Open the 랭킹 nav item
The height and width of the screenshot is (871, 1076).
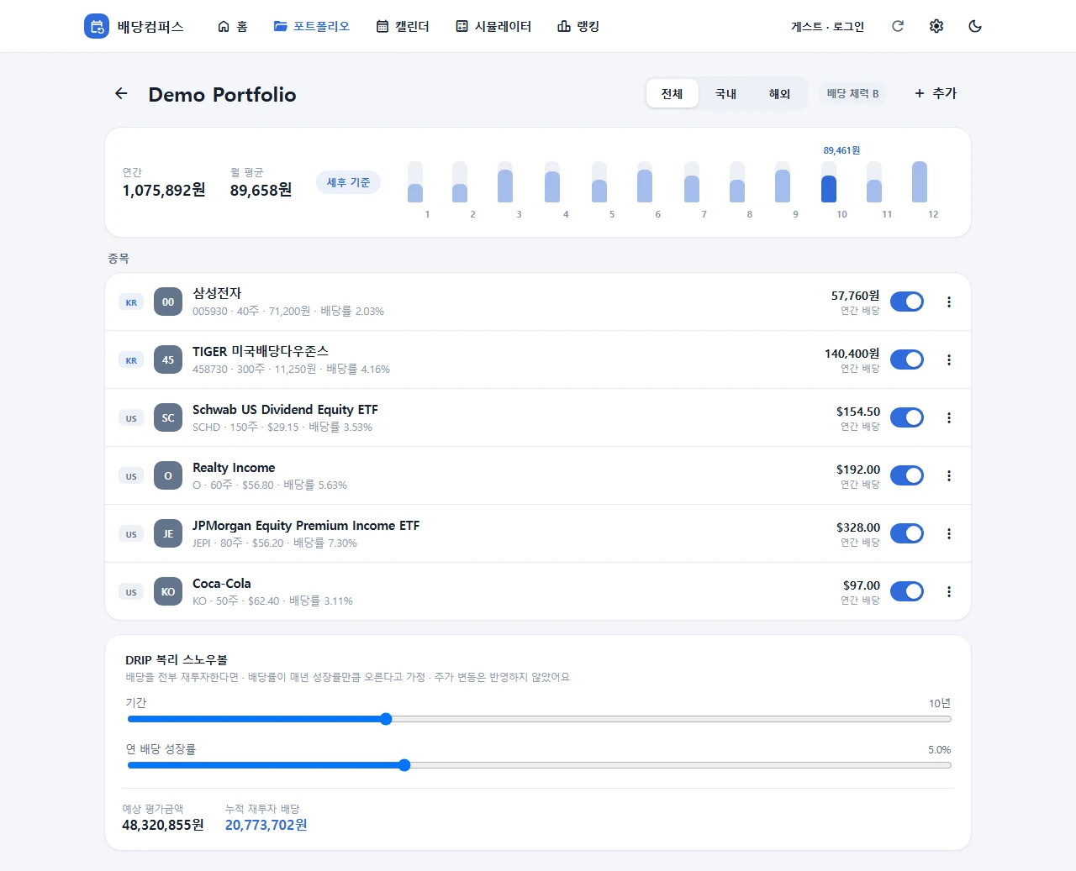pos(578,26)
